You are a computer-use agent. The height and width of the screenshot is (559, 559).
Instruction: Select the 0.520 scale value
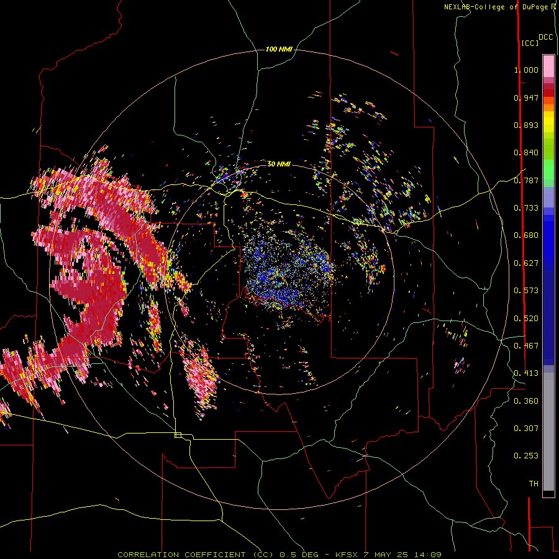point(526,319)
